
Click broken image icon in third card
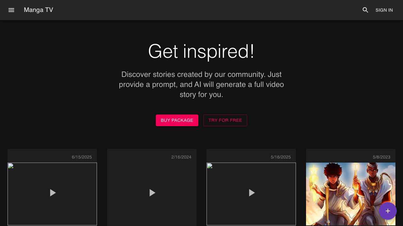pos(210,166)
